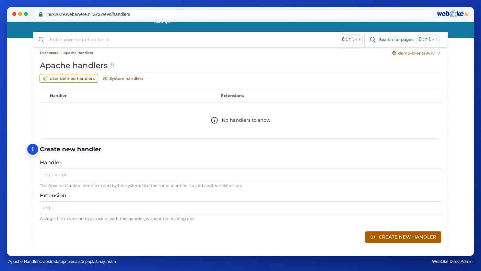Focus the Handler input field
481x271 pixels.
pyautogui.click(x=240, y=175)
